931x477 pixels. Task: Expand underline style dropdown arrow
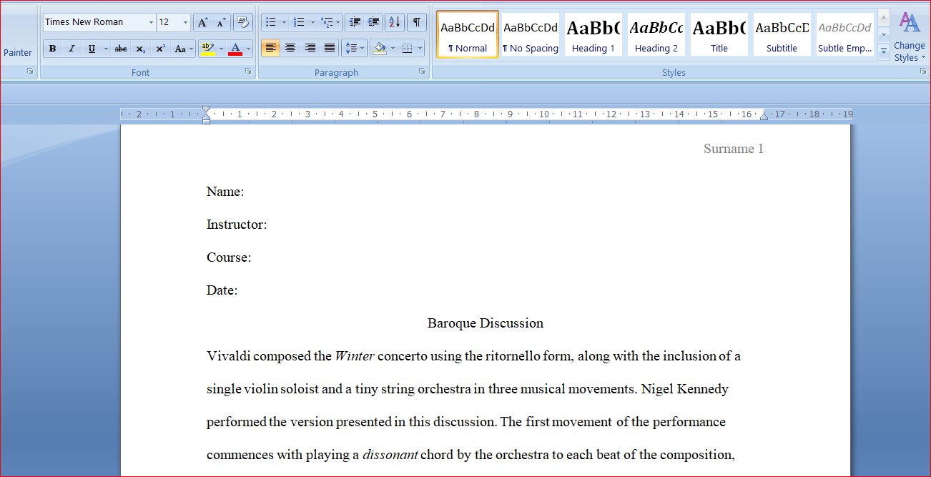pos(106,49)
